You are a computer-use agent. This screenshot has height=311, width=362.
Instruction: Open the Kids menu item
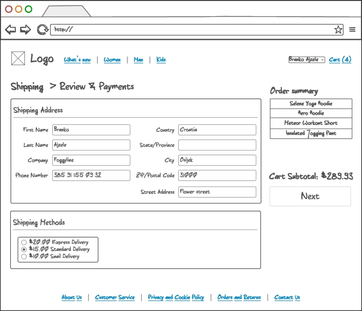coord(161,60)
